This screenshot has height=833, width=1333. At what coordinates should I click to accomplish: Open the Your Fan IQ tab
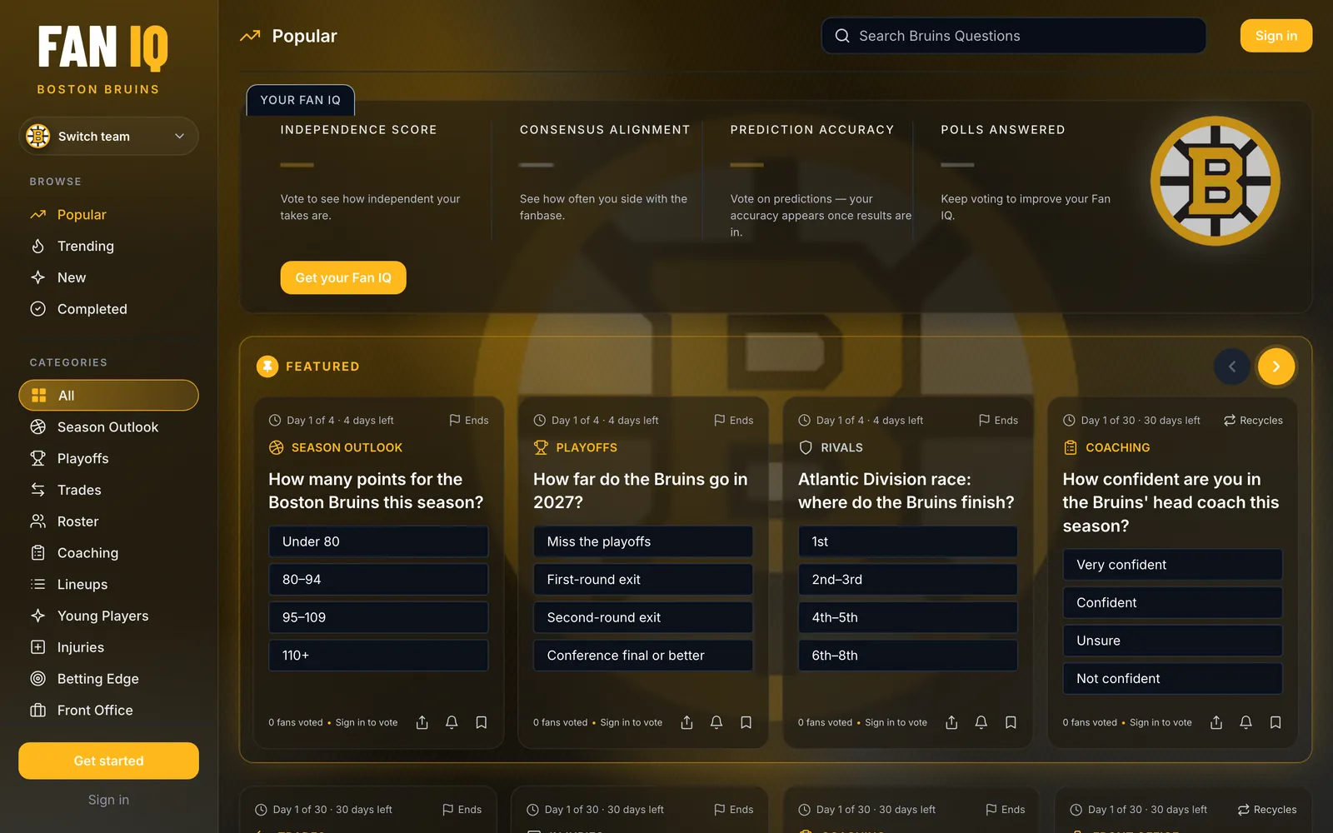tap(301, 100)
